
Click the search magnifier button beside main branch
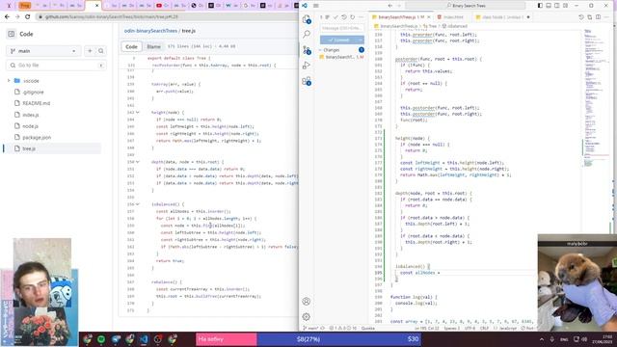pyautogui.click(x=100, y=51)
